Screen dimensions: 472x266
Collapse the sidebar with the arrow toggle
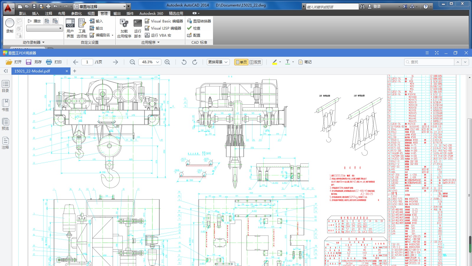click(x=6, y=71)
